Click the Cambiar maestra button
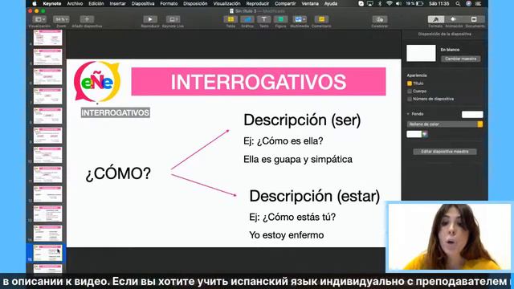The height and width of the screenshot is (289, 514). tap(460, 59)
